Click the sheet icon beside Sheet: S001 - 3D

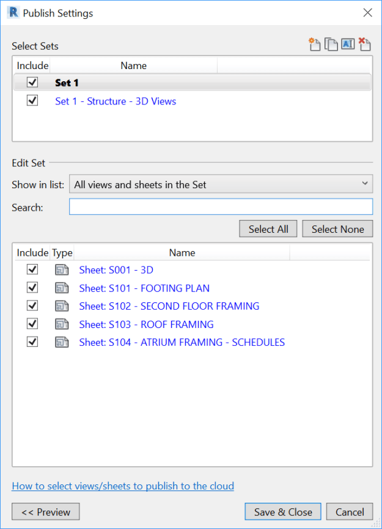point(62,269)
